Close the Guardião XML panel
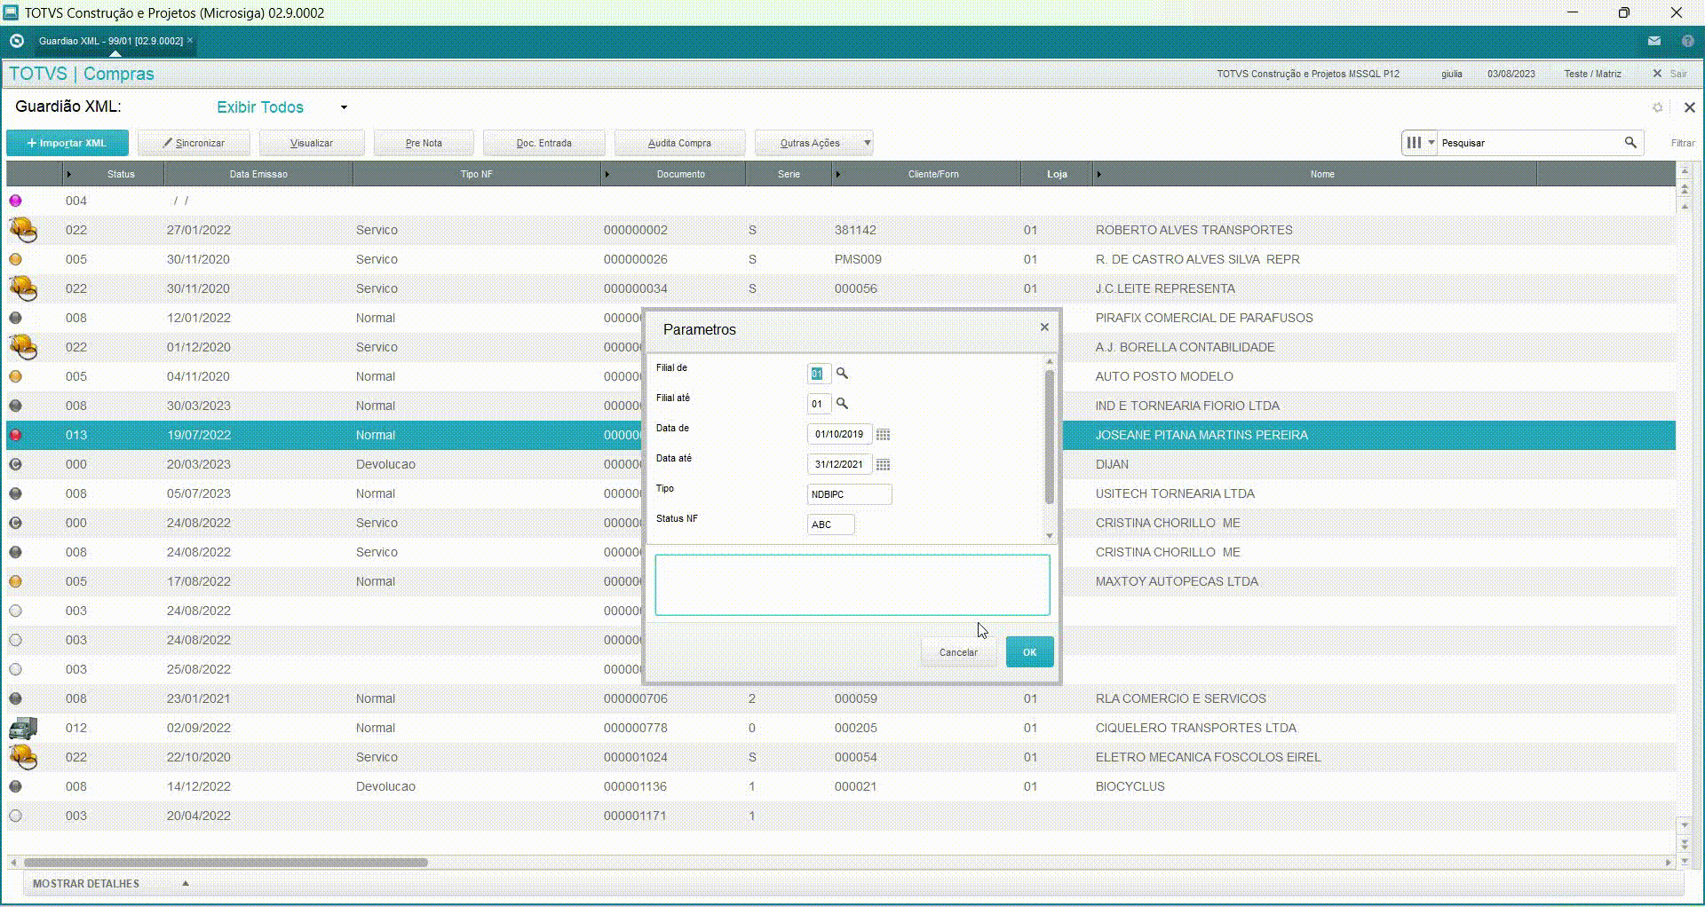The width and height of the screenshot is (1705, 907). point(1689,107)
